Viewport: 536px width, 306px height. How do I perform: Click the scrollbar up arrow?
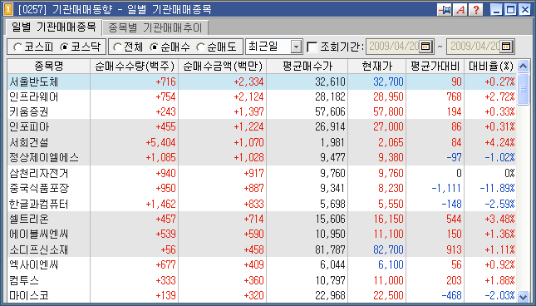[523, 66]
